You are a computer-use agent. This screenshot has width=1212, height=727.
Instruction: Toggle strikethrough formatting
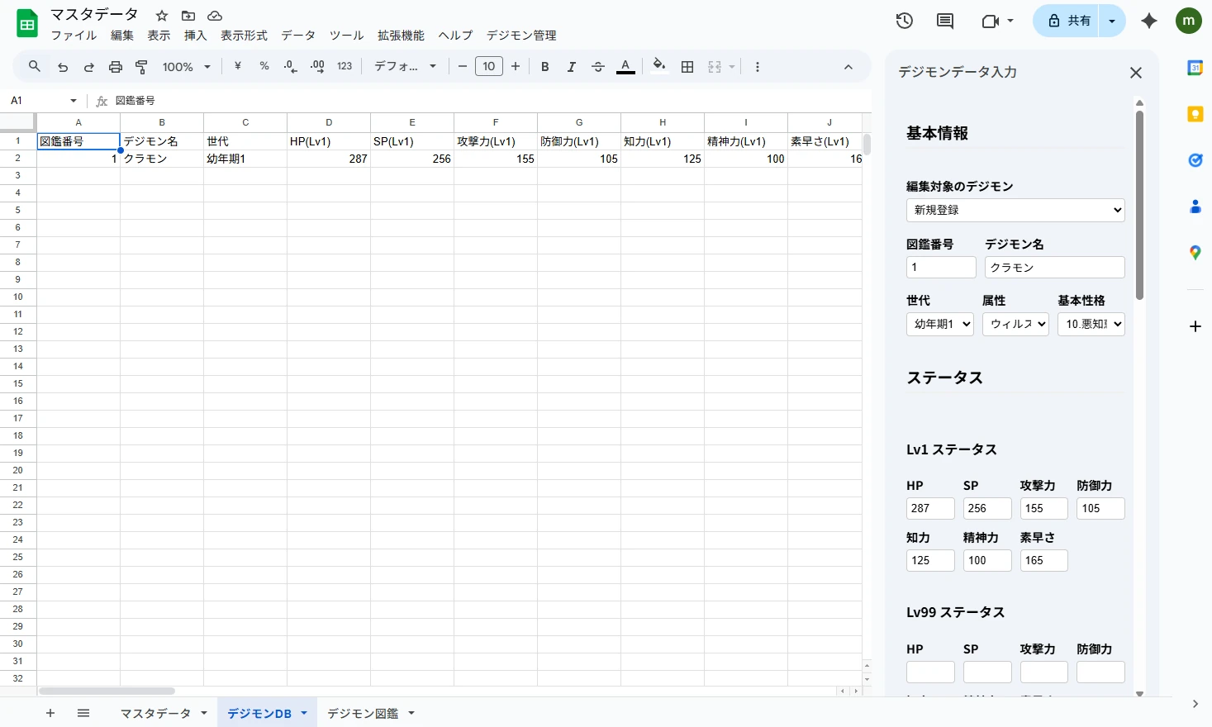pos(598,67)
